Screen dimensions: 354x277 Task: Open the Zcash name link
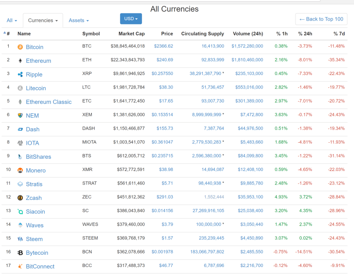[x=34, y=198]
